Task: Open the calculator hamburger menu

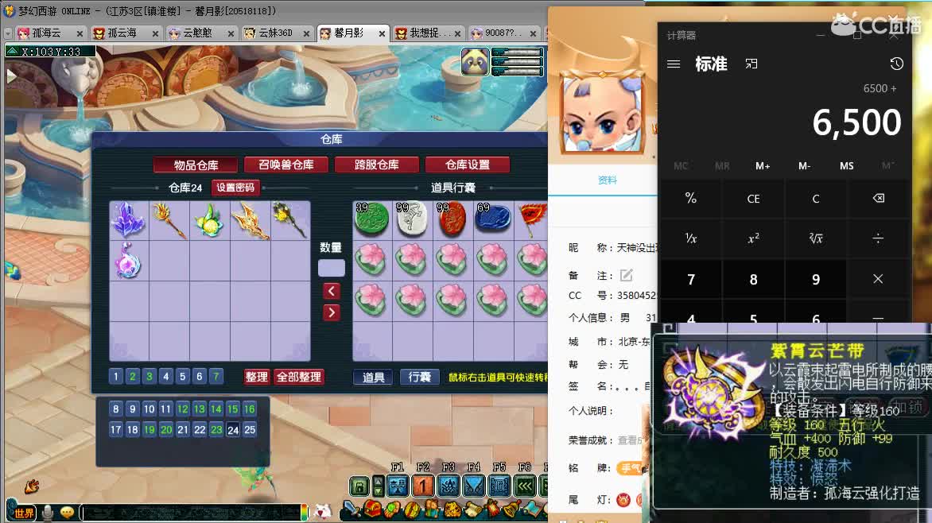Action: coord(674,64)
